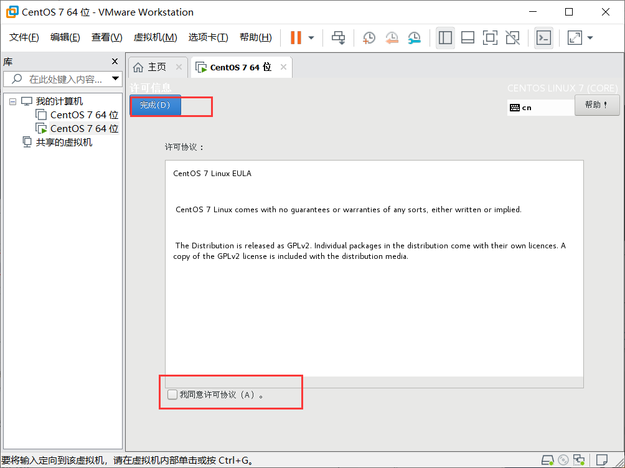Click the cn keyboard layout indicator
625x468 pixels.
tap(540, 108)
